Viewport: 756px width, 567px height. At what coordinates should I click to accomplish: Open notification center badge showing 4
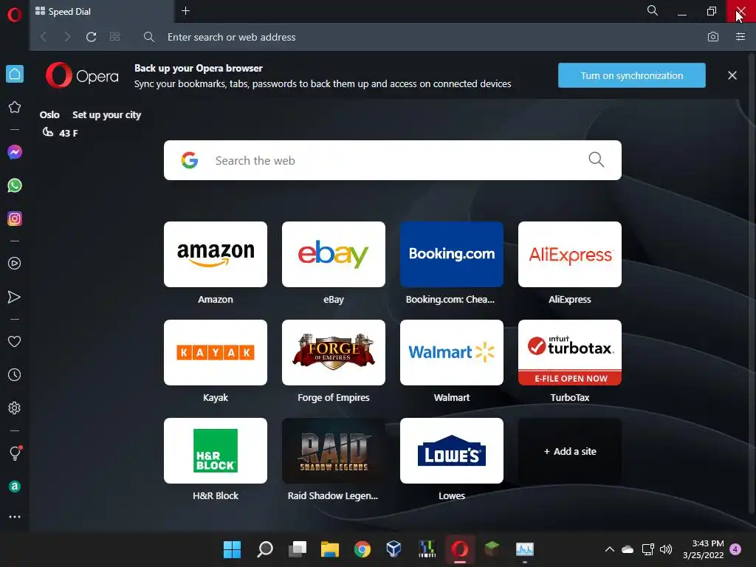[735, 549]
